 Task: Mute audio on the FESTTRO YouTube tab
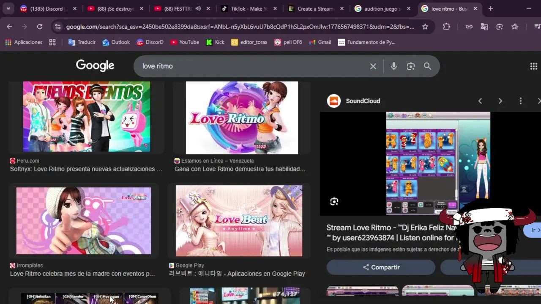198,8
